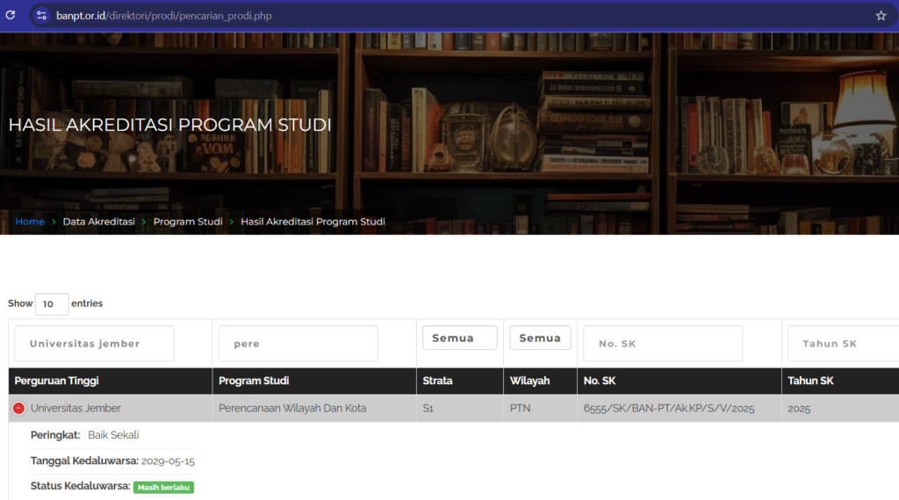Sort by Strata column header
Image resolution: width=899 pixels, height=500 pixels.
tap(460, 381)
